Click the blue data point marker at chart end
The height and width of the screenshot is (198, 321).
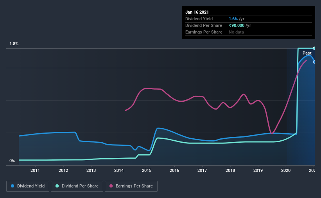point(314,62)
